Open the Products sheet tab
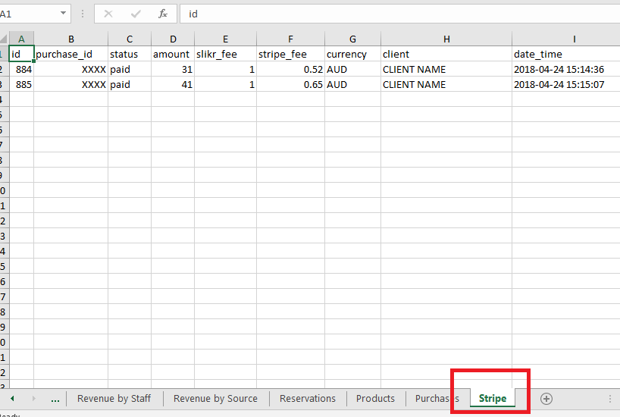620x417 pixels. pos(375,398)
